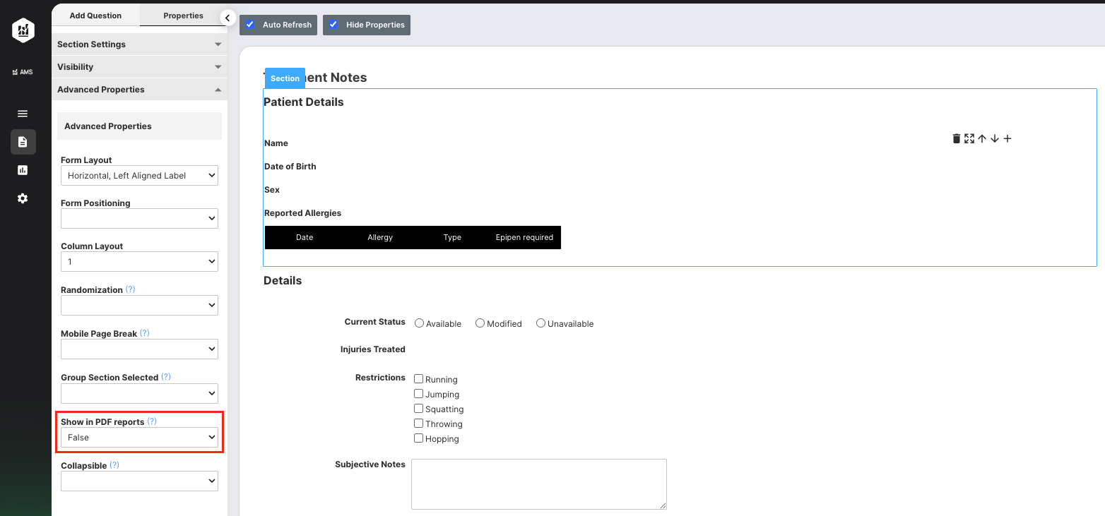
Task: Click the expand section arrows icon
Action: (x=969, y=138)
